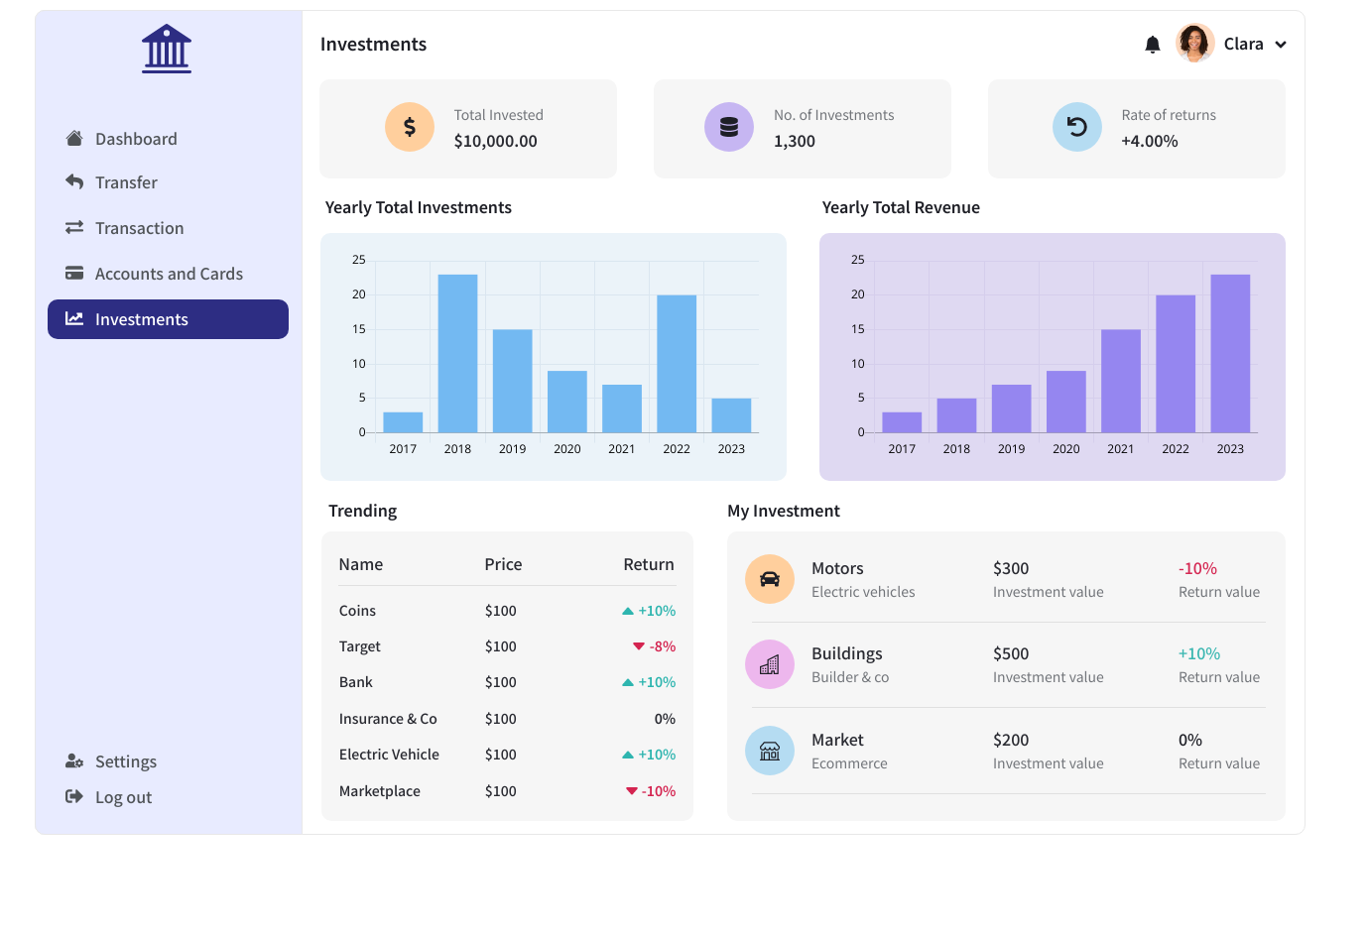
Task: Click Clara's profile avatar picture
Action: pos(1194,43)
